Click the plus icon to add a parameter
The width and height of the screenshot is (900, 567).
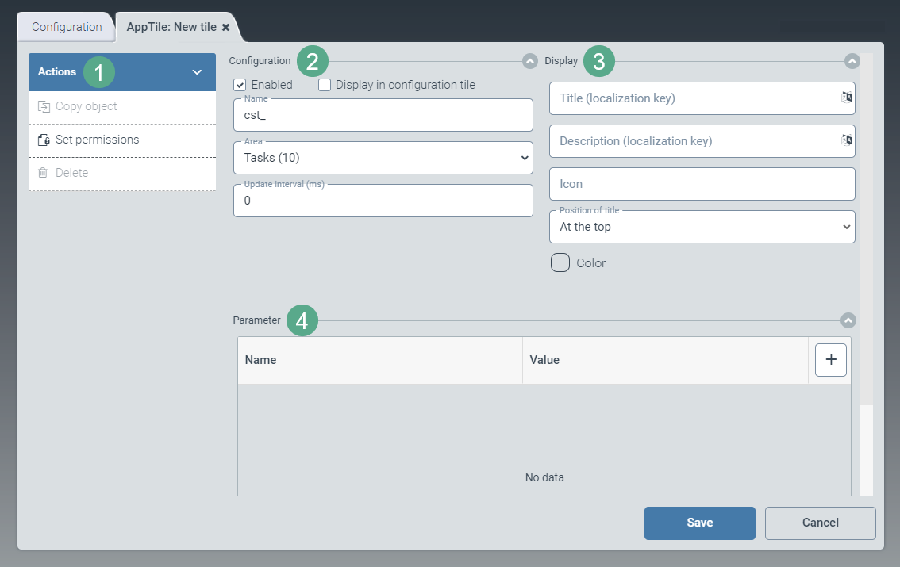831,359
